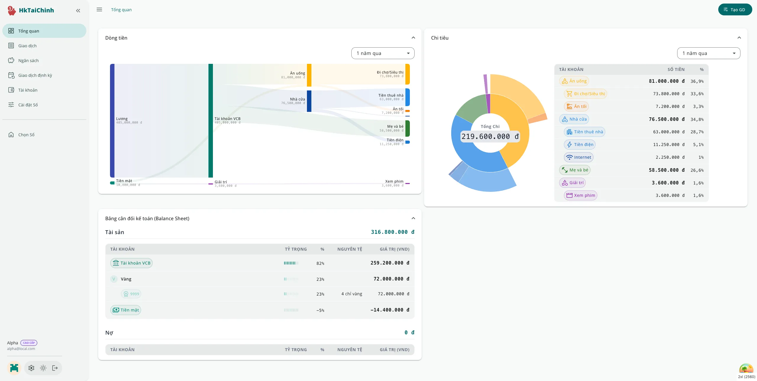Image resolution: width=757 pixels, height=381 pixels.
Task: Go to Ngân sách page
Action: click(x=28, y=61)
